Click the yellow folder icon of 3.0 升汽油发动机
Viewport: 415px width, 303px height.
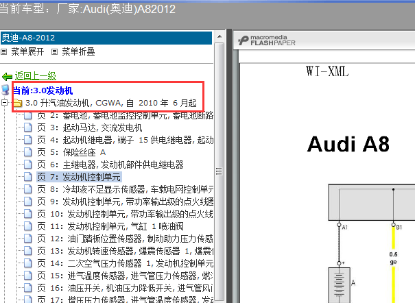18,103
